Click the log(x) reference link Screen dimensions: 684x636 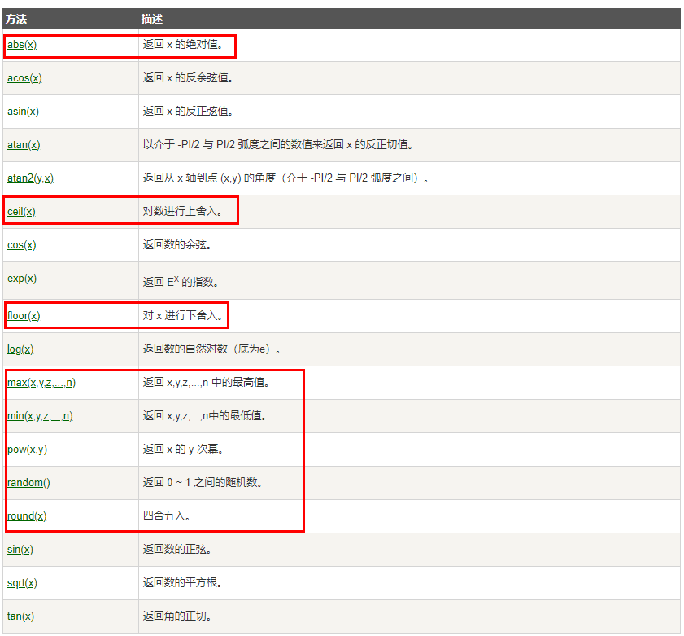pyautogui.click(x=20, y=349)
